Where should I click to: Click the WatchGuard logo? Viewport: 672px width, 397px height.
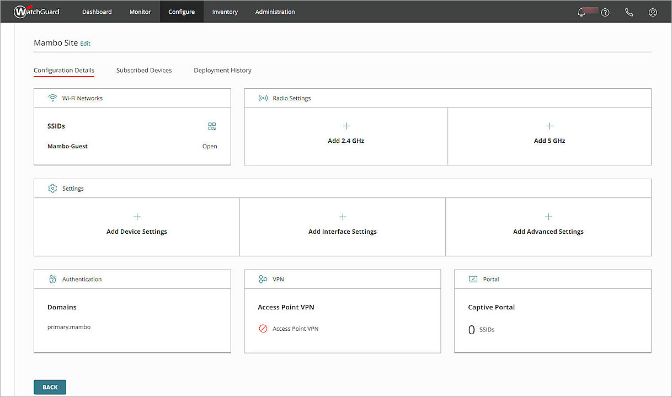[36, 11]
